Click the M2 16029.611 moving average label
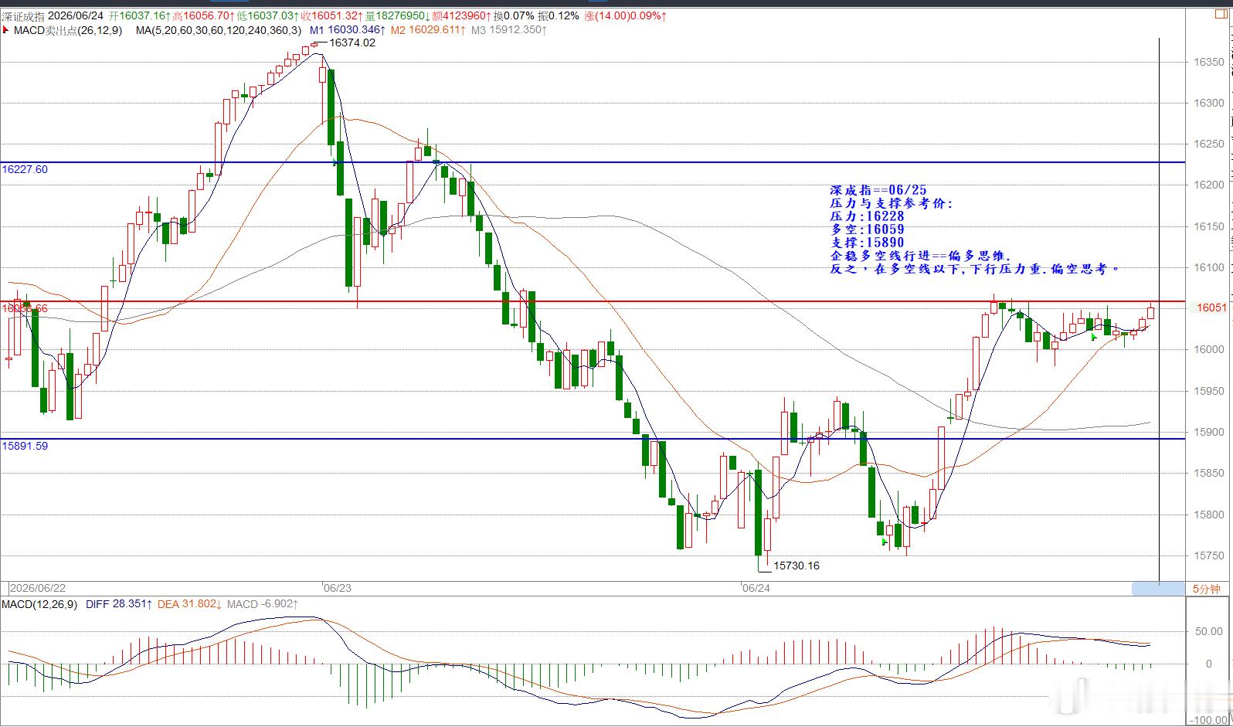 click(428, 30)
